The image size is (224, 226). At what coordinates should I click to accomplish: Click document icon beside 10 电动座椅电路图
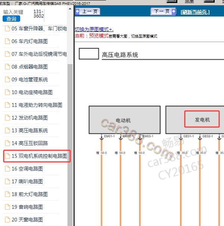pos(7,92)
